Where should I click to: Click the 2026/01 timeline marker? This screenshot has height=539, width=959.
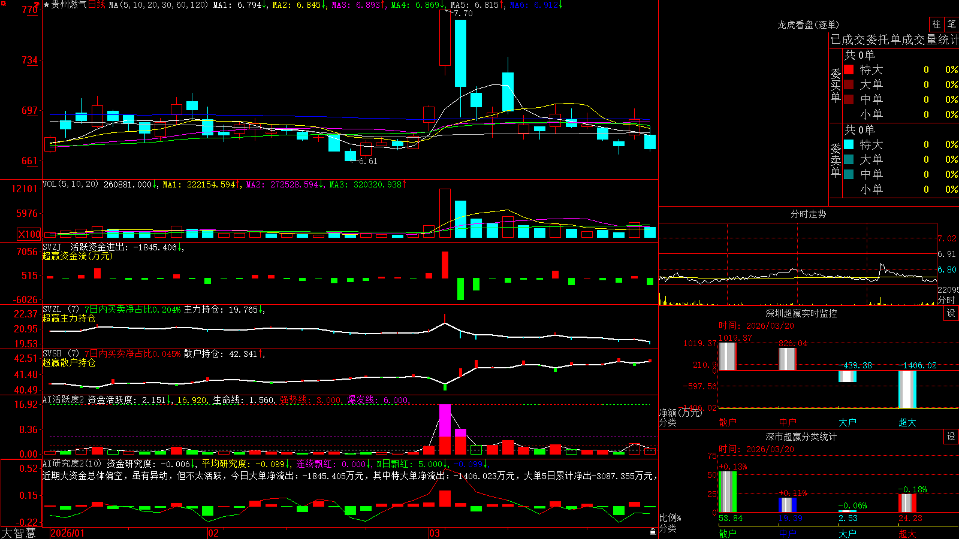tap(68, 533)
